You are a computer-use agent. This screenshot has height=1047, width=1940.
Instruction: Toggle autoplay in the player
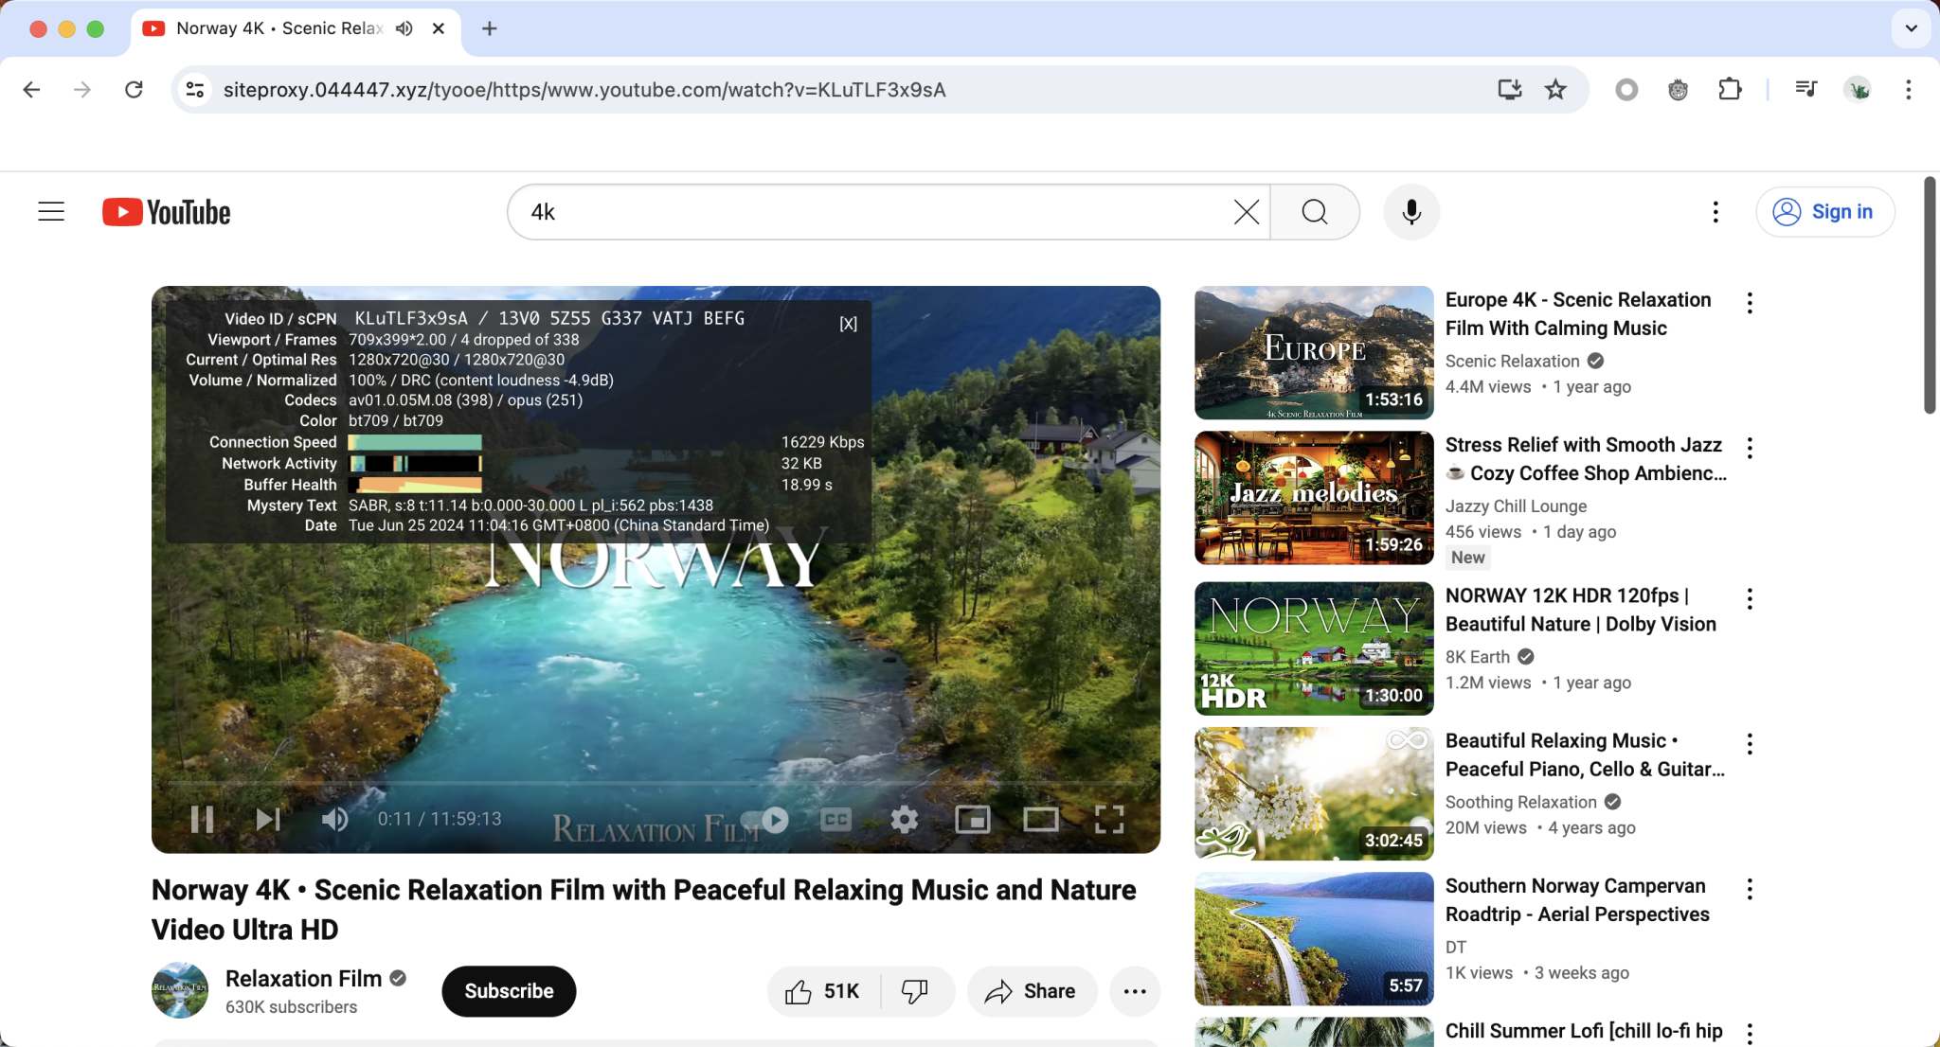[772, 820]
